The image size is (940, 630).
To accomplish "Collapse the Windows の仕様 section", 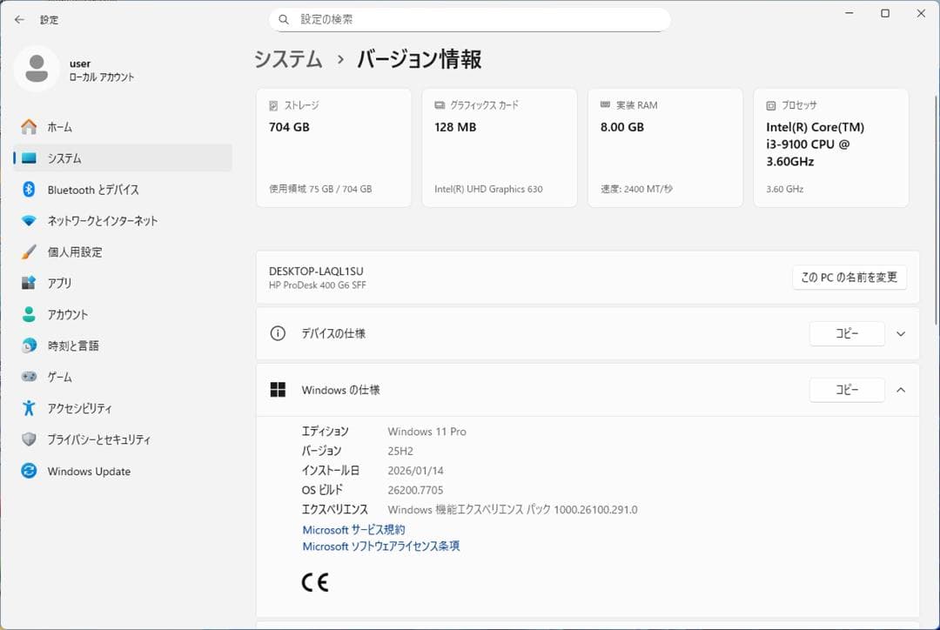I will [x=901, y=390].
